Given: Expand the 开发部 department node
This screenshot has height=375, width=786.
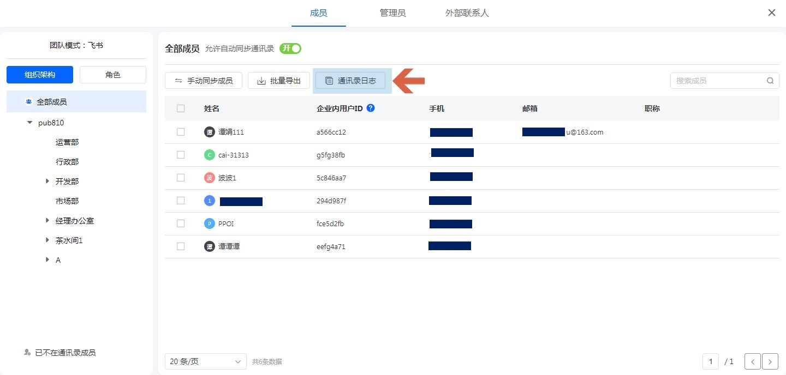Looking at the screenshot, I should [x=47, y=182].
